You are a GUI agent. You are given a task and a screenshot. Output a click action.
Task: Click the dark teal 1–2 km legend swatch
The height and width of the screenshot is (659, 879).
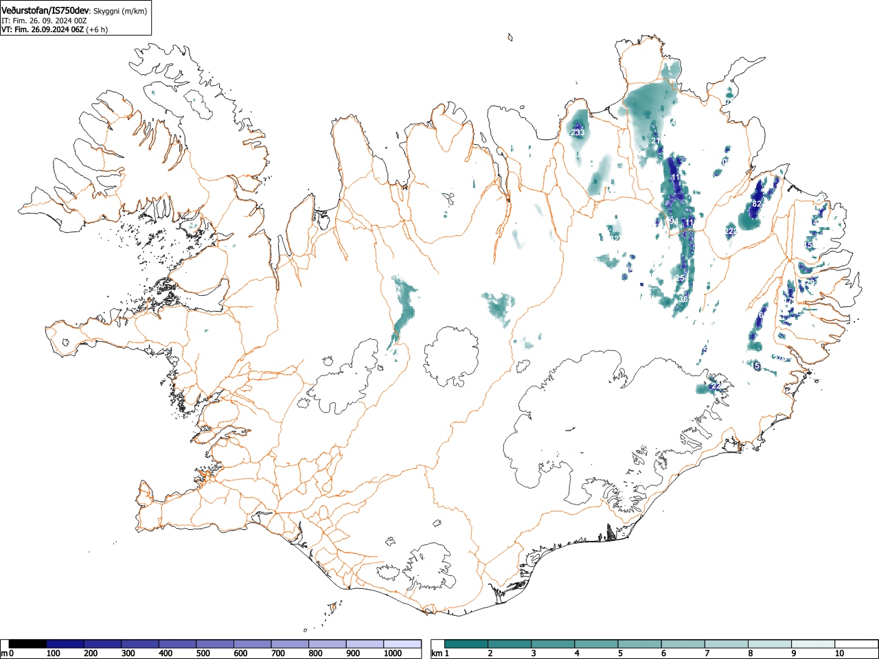tap(467, 644)
